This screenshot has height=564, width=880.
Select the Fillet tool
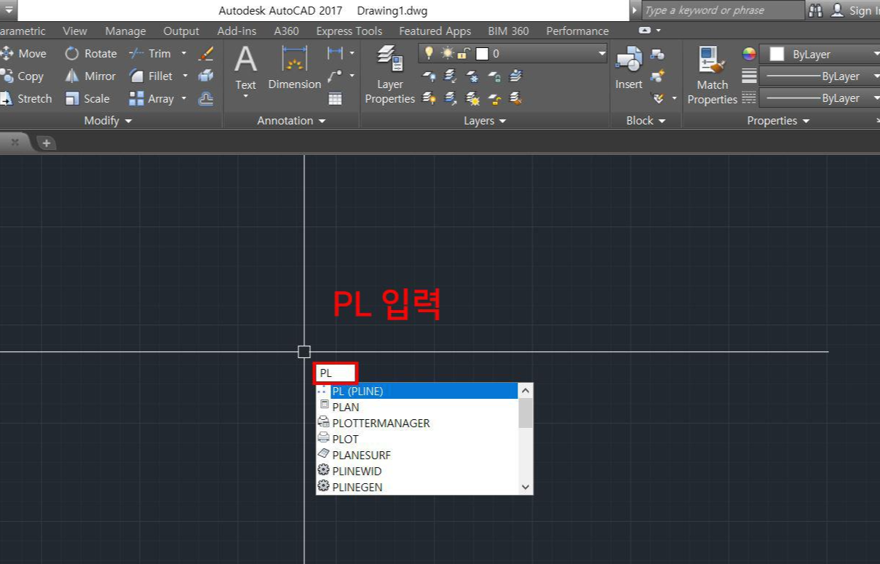click(157, 76)
